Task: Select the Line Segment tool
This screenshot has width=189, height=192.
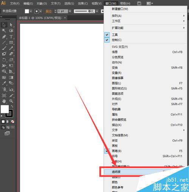Action: pos(4,42)
